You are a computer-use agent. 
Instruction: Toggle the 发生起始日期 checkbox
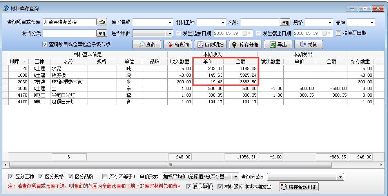179,33
